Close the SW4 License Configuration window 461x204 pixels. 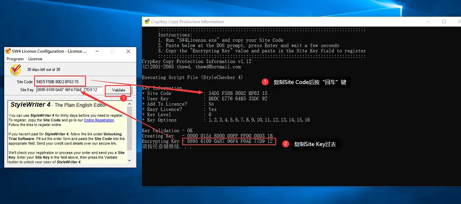[x=128, y=51]
